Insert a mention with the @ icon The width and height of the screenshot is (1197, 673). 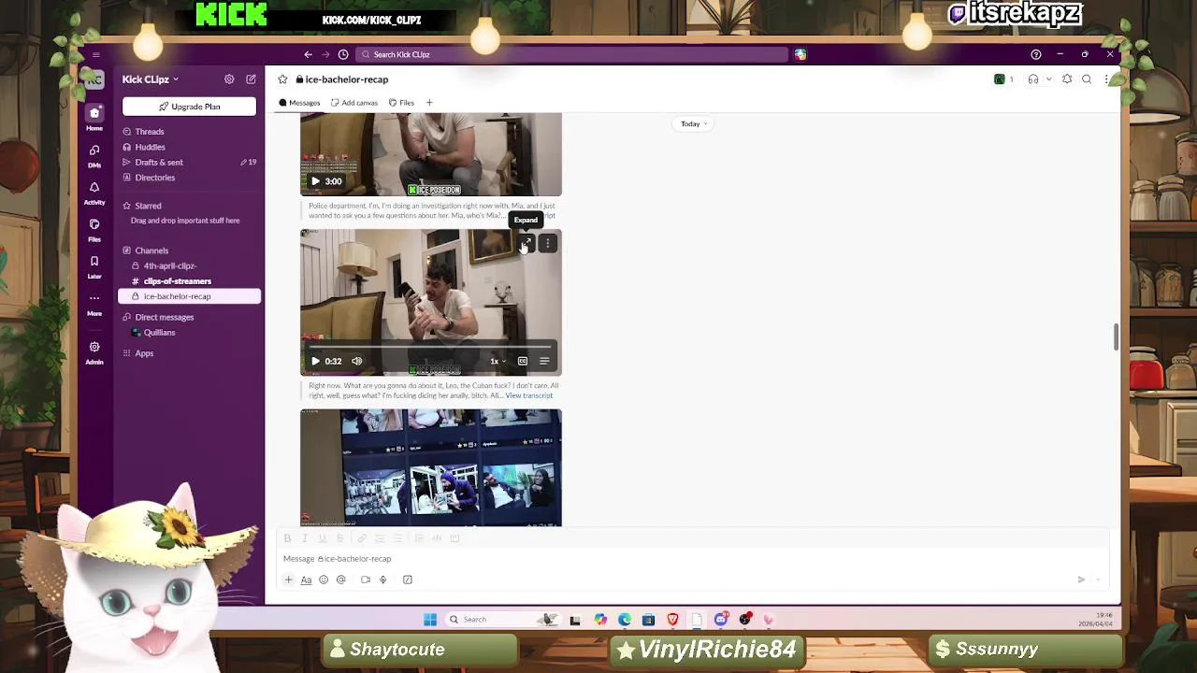(341, 580)
